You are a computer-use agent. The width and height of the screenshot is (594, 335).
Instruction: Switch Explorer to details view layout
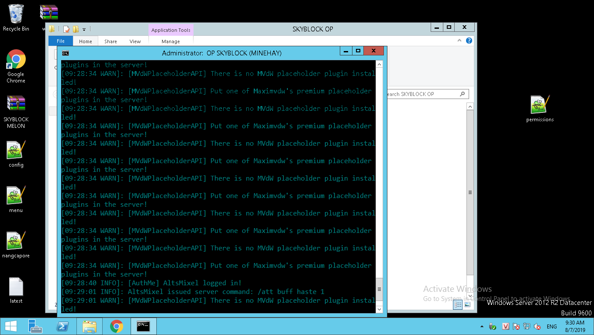pos(458,304)
